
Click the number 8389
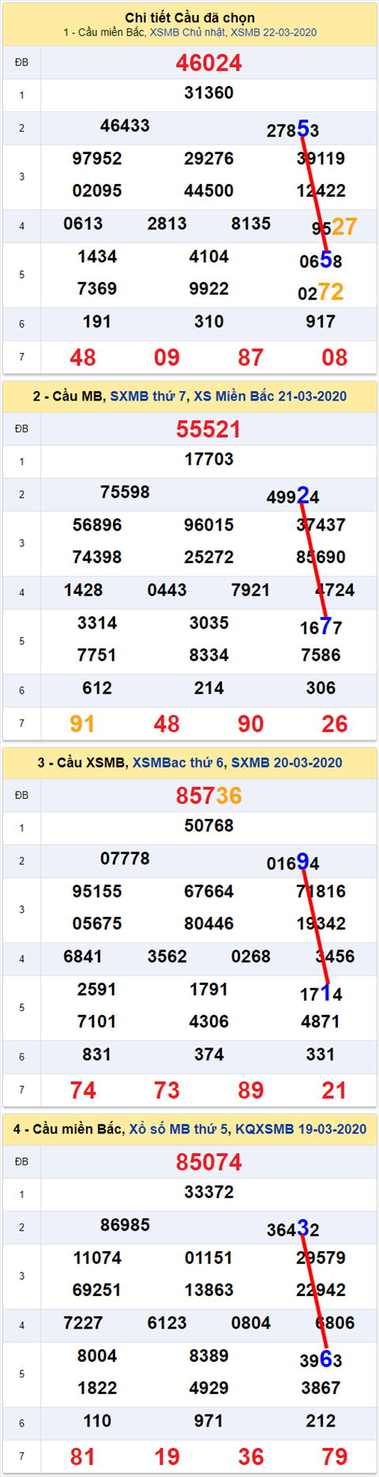208,1356
